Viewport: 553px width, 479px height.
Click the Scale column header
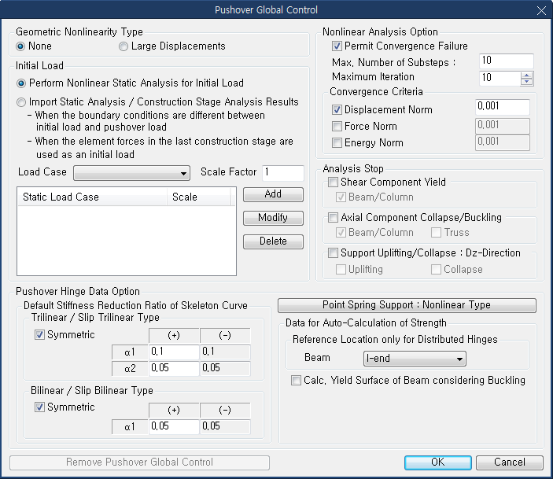pos(199,197)
